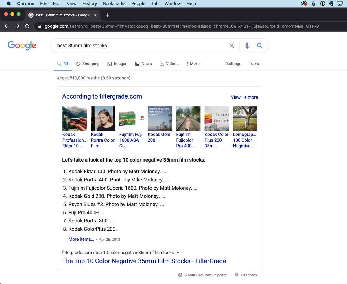Open the Help menu
347x284 pixels.
(191, 3)
